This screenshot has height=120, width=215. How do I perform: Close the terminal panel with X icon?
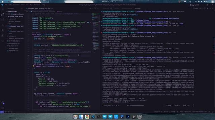tap(213, 8)
